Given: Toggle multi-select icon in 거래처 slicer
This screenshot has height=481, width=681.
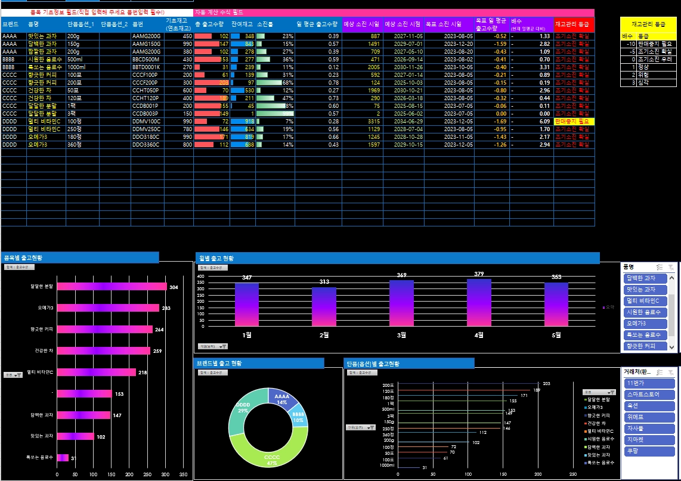Looking at the screenshot, I should [x=660, y=371].
